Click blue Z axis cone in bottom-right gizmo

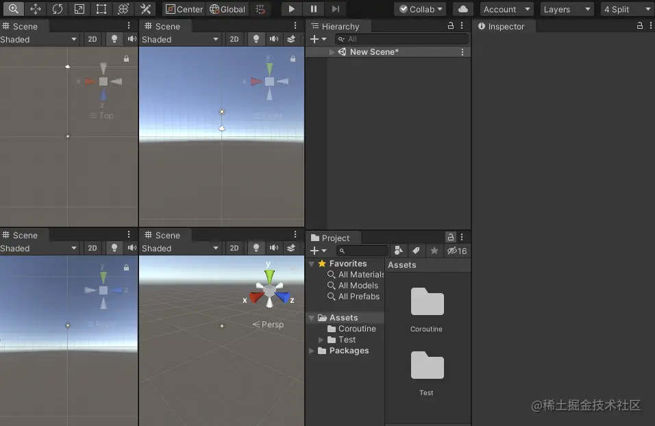pos(283,297)
